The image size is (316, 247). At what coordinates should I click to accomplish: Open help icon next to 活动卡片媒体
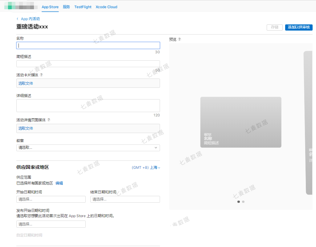41,75
